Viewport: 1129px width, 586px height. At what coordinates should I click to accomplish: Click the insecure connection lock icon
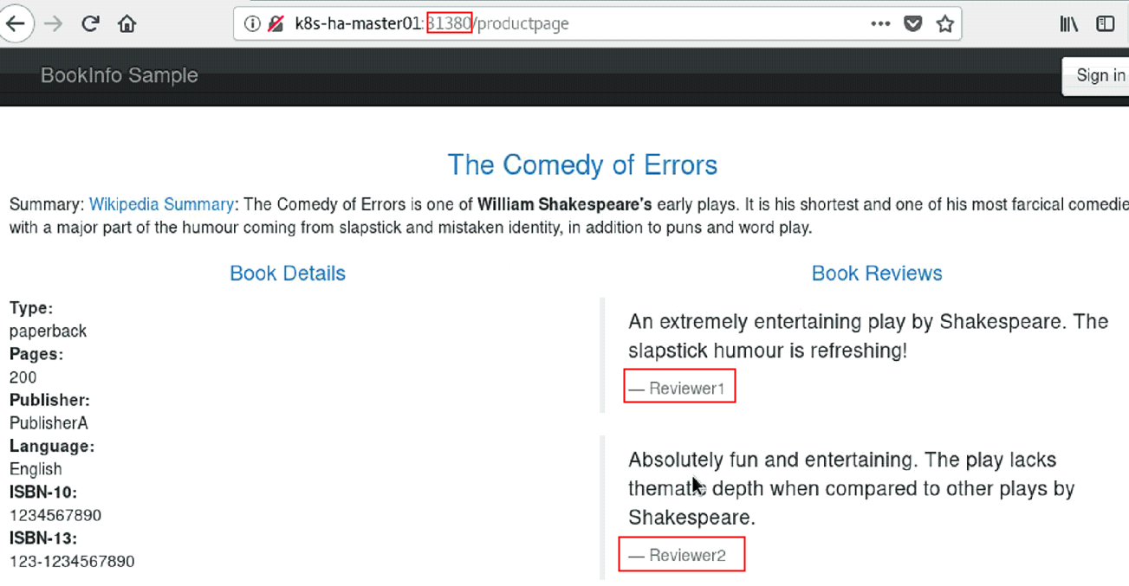point(276,23)
